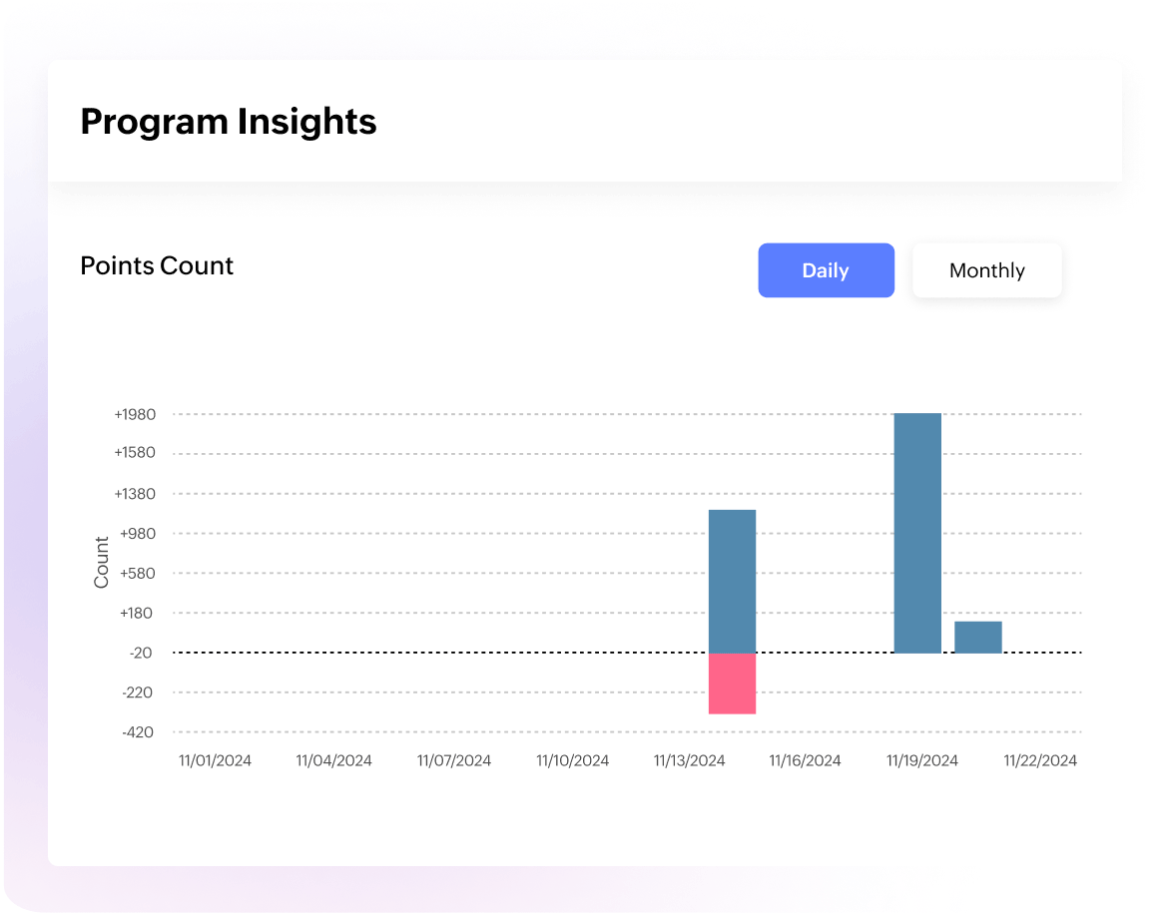This screenshot has height=916, width=1169.
Task: Click the 11/10/2024 date label
Action: click(571, 759)
